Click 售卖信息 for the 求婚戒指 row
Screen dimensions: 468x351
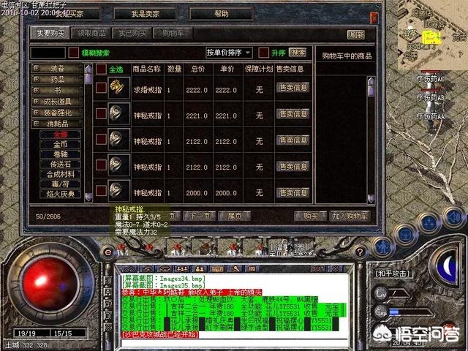pos(292,88)
